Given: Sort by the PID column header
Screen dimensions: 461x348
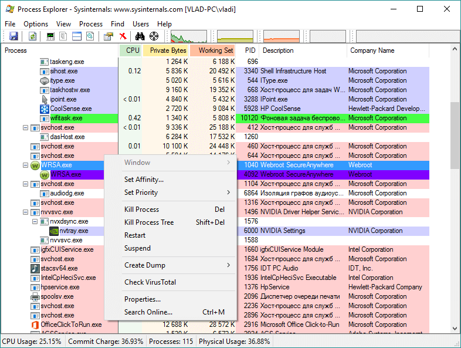Looking at the screenshot, I should [x=248, y=50].
